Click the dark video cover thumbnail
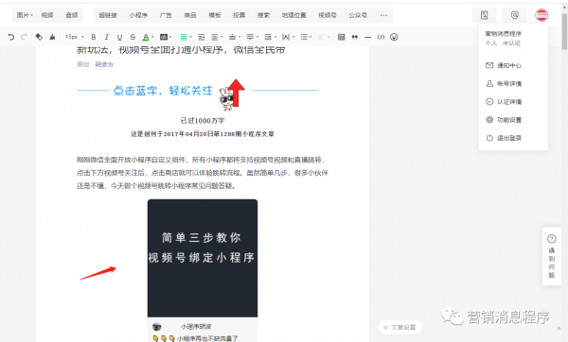Image resolution: width=568 pixels, height=342 pixels. point(203,258)
